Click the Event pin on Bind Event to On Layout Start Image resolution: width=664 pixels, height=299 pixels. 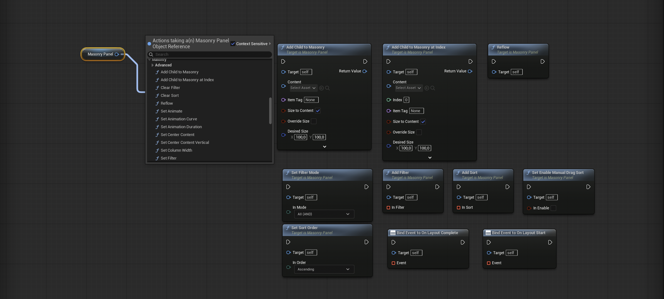pyautogui.click(x=489, y=263)
